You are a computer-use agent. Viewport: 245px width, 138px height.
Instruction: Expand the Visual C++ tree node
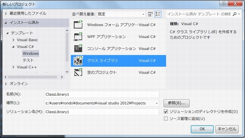(14, 67)
